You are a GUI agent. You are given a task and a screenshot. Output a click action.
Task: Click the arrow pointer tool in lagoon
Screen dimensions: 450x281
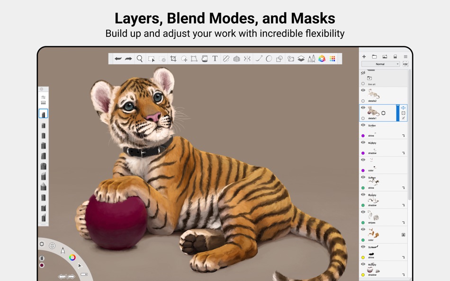click(80, 266)
